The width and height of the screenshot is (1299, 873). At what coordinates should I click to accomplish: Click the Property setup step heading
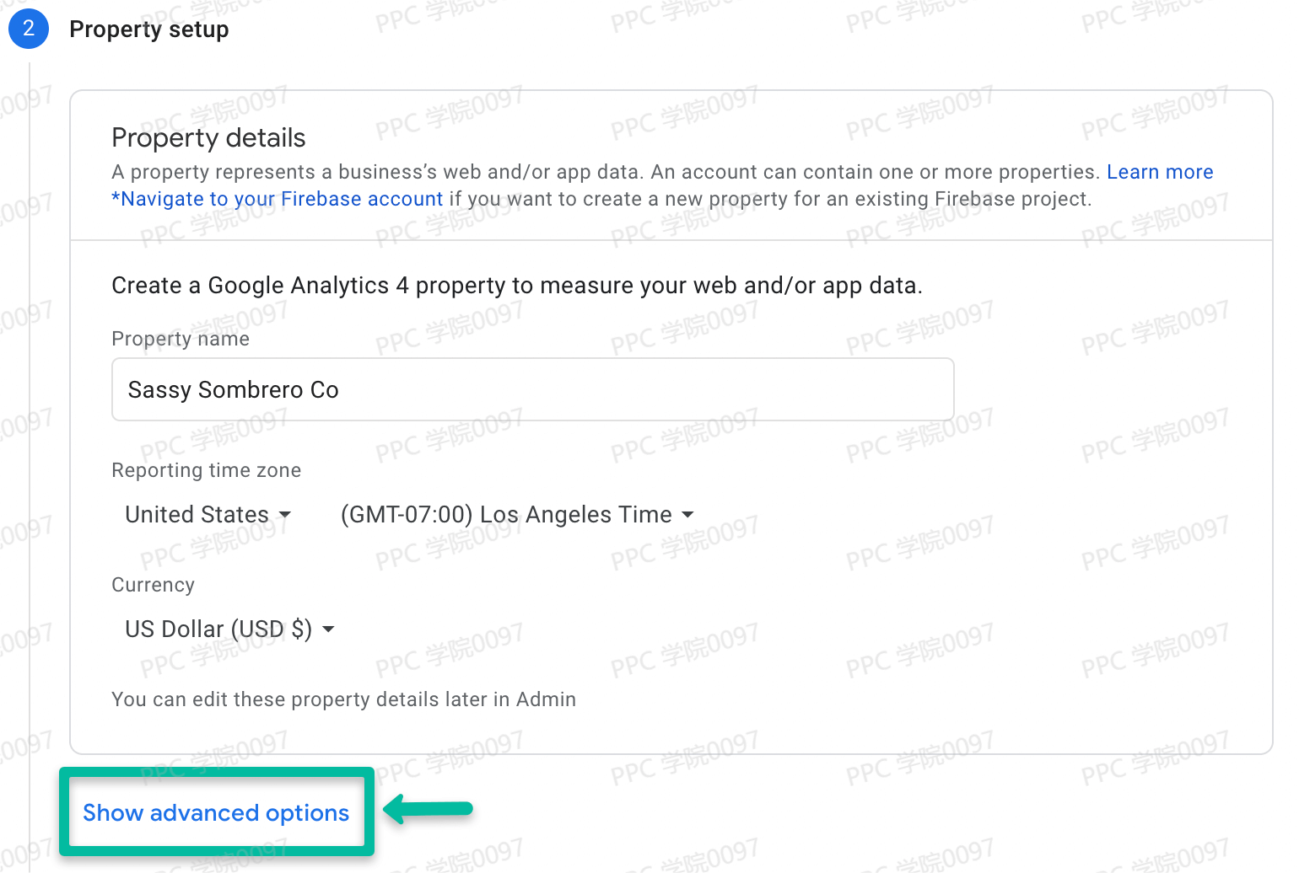(x=148, y=29)
